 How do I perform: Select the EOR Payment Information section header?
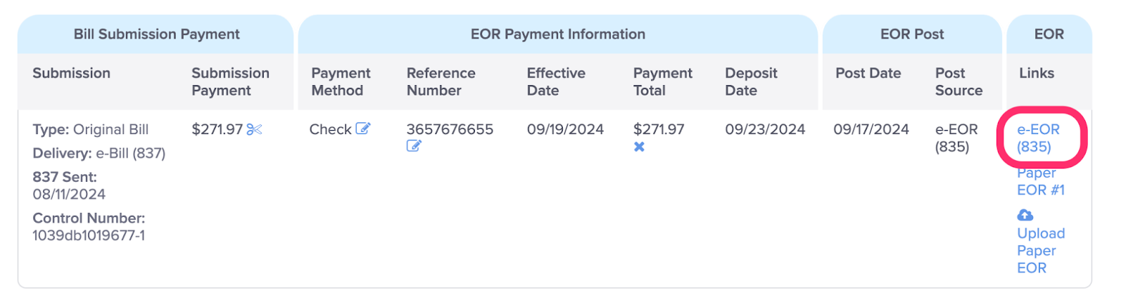point(558,34)
